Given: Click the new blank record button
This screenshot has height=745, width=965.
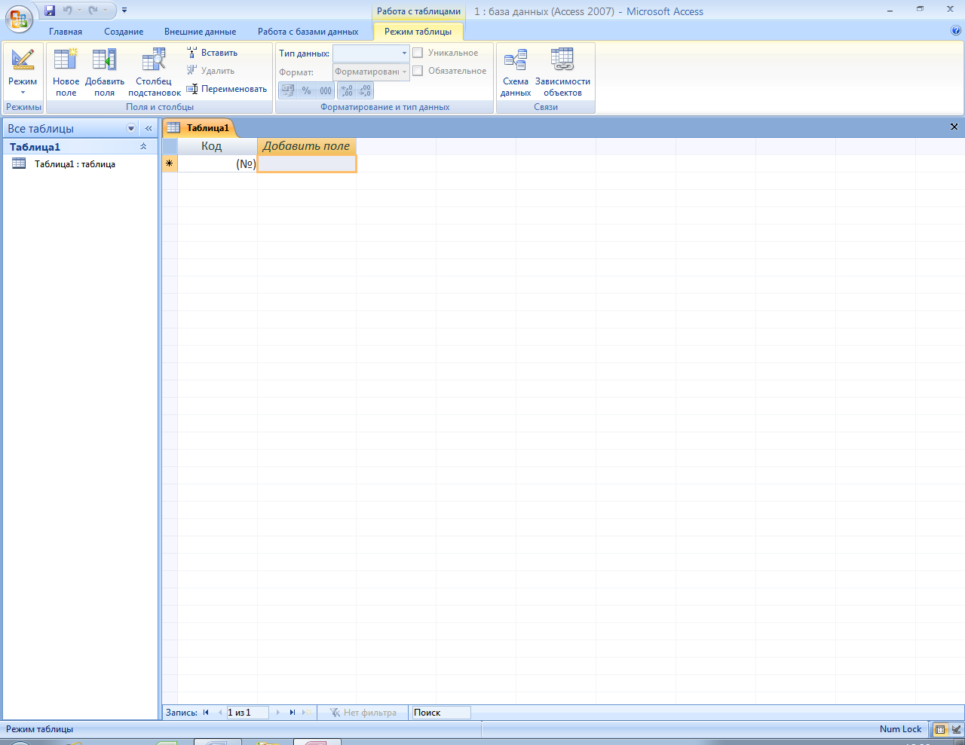Looking at the screenshot, I should pyautogui.click(x=308, y=713).
